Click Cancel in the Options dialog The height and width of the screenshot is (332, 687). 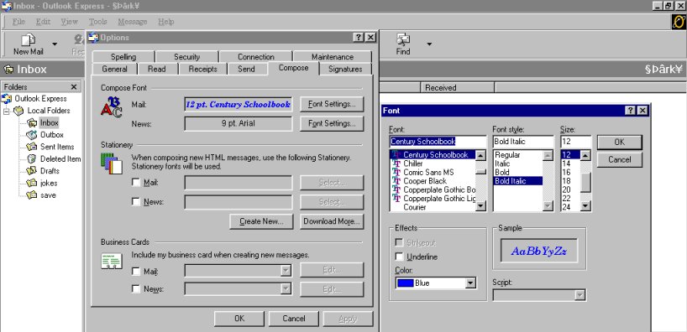(294, 319)
